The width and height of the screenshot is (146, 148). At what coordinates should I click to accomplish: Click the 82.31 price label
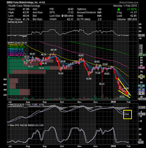pyautogui.click(x=30, y=66)
